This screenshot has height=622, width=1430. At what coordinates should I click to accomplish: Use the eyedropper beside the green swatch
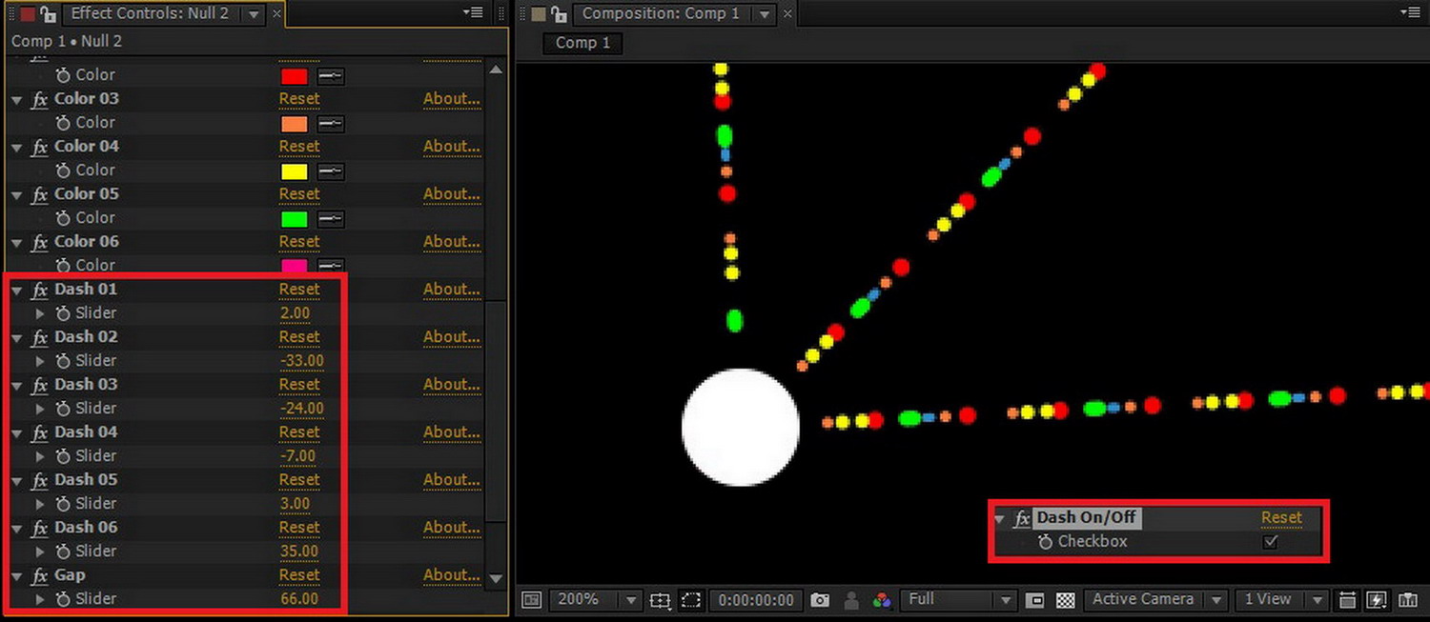(331, 219)
